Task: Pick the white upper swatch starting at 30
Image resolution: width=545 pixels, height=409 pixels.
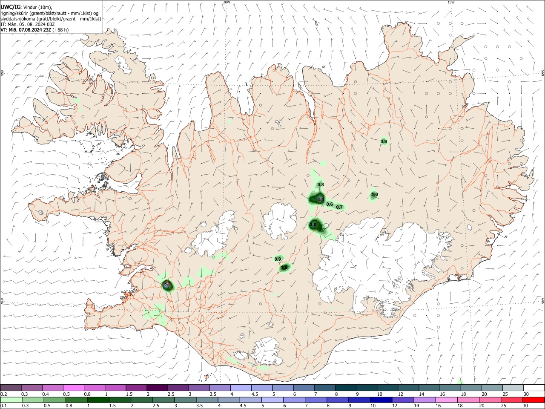Action: (x=534, y=388)
